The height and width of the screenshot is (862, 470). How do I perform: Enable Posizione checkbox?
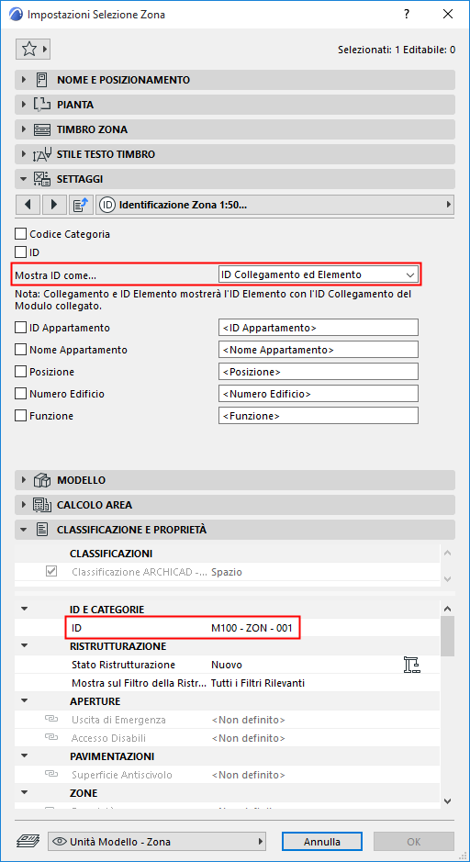pyautogui.click(x=20, y=372)
